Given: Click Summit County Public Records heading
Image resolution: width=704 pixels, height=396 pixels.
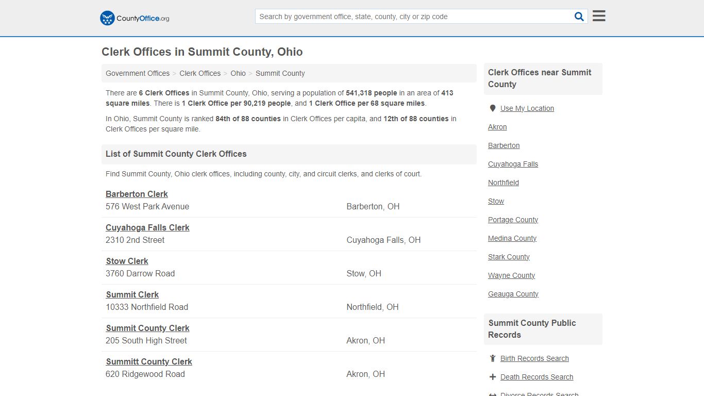Looking at the screenshot, I should click(532, 329).
